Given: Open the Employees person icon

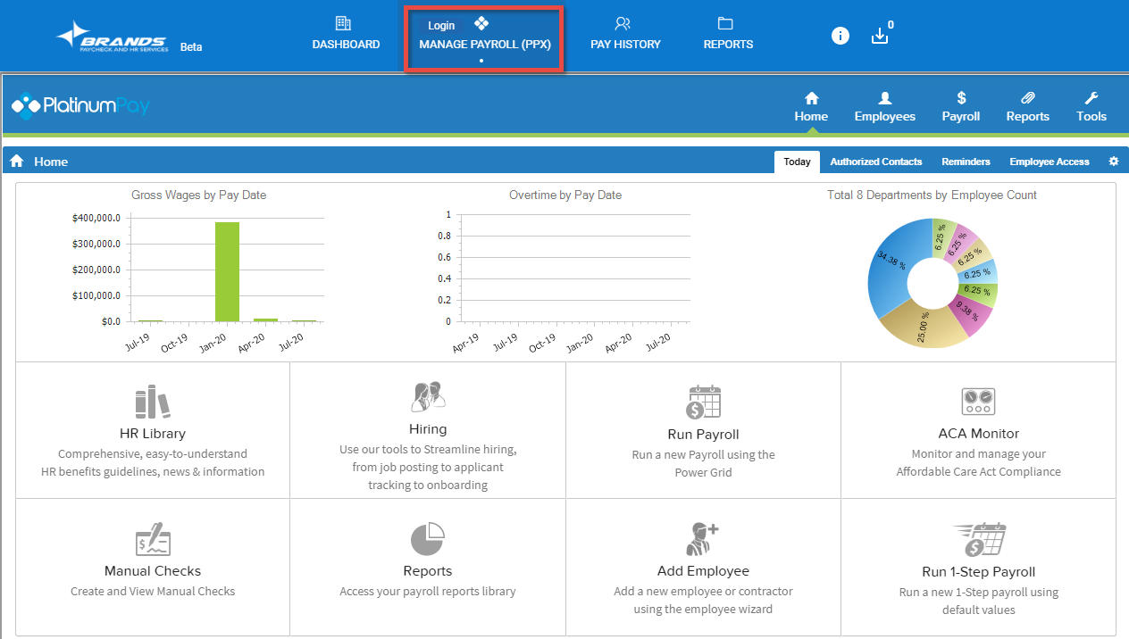Looking at the screenshot, I should click(x=885, y=97).
